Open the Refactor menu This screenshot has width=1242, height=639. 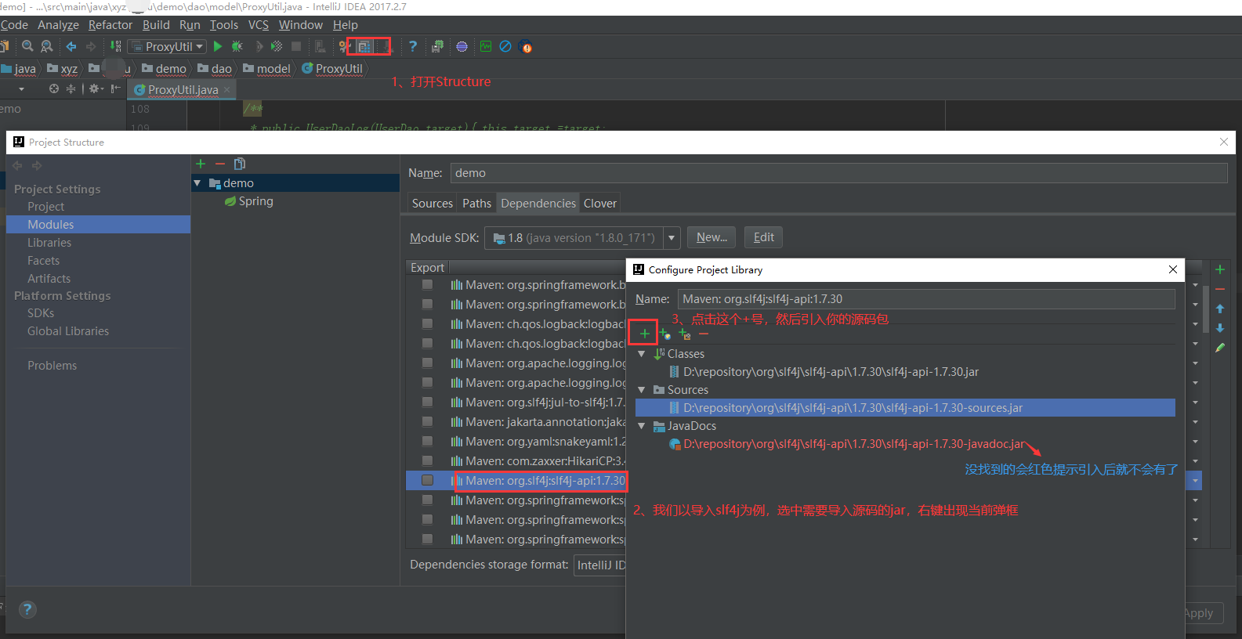tap(110, 25)
